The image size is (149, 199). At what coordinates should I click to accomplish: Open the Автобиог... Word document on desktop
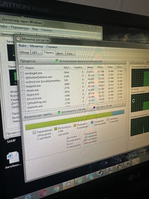pyautogui.click(x=13, y=160)
